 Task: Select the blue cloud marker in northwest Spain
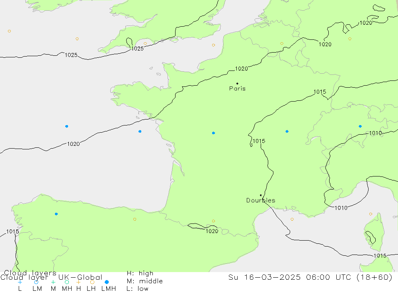(x=57, y=214)
